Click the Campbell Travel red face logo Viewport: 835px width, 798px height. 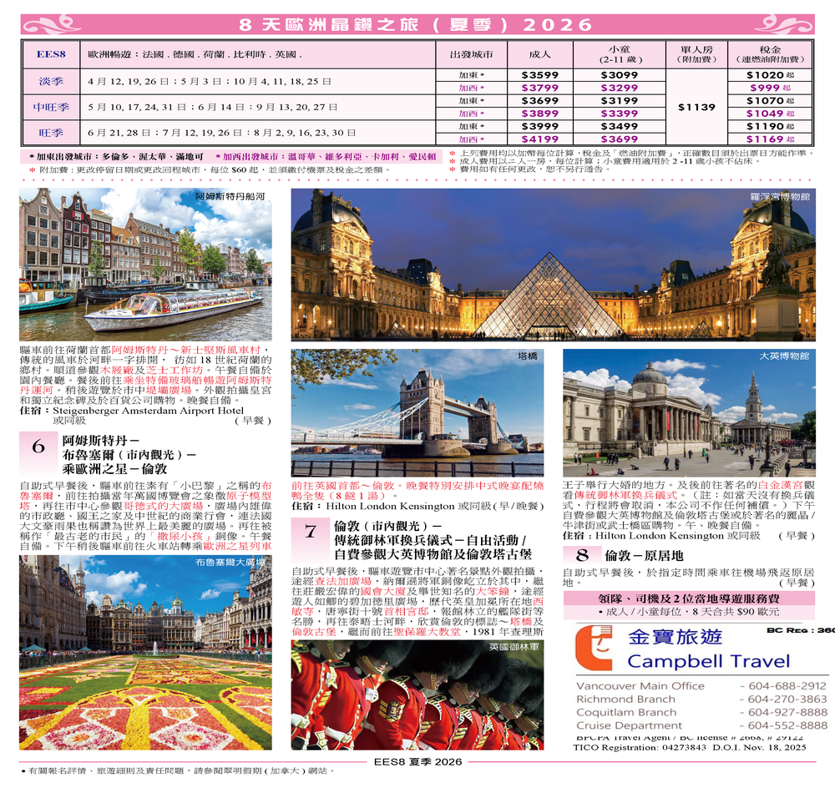pyautogui.click(x=599, y=651)
